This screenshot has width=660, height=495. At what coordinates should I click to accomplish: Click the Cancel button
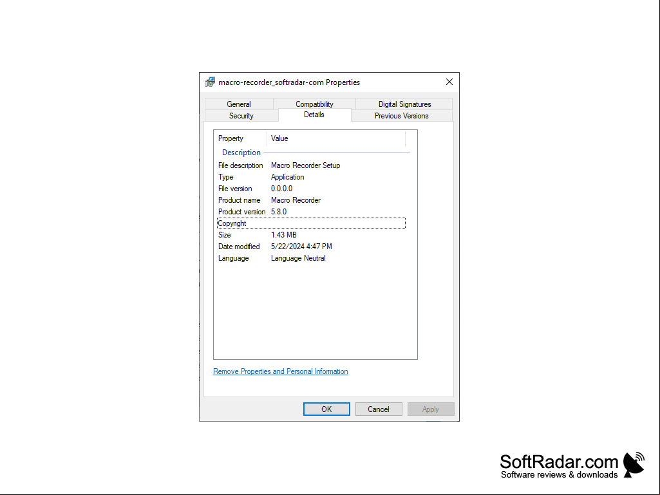pos(379,409)
